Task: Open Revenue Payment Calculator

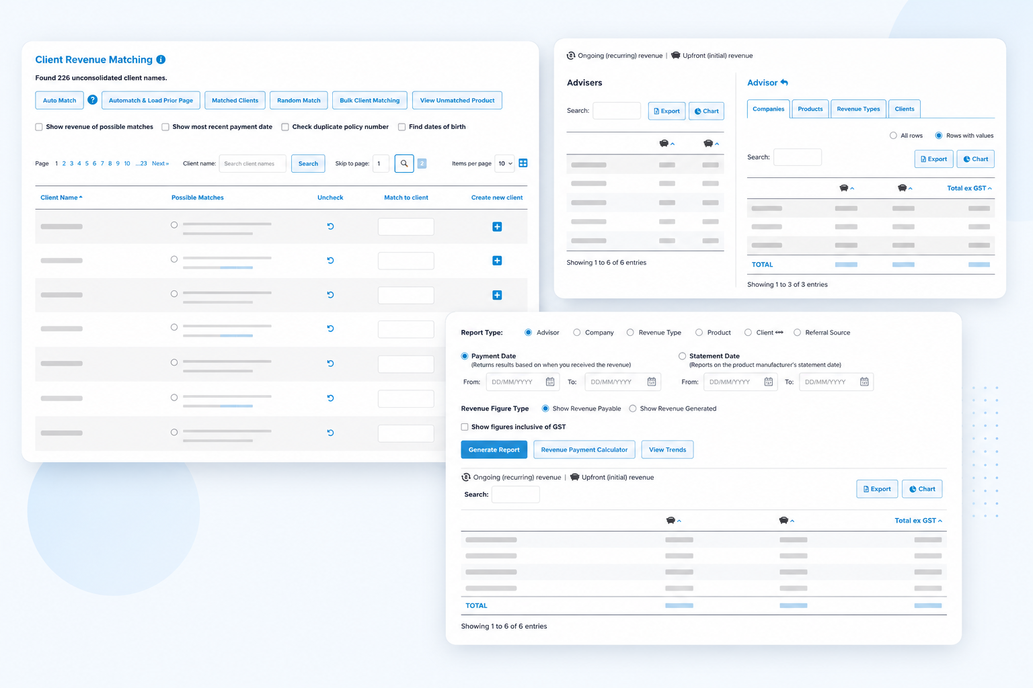Action: click(584, 449)
